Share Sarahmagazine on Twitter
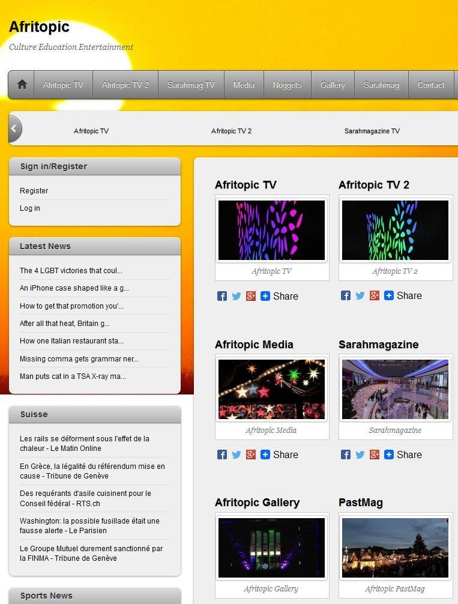The height and width of the screenshot is (604, 458). 360,455
